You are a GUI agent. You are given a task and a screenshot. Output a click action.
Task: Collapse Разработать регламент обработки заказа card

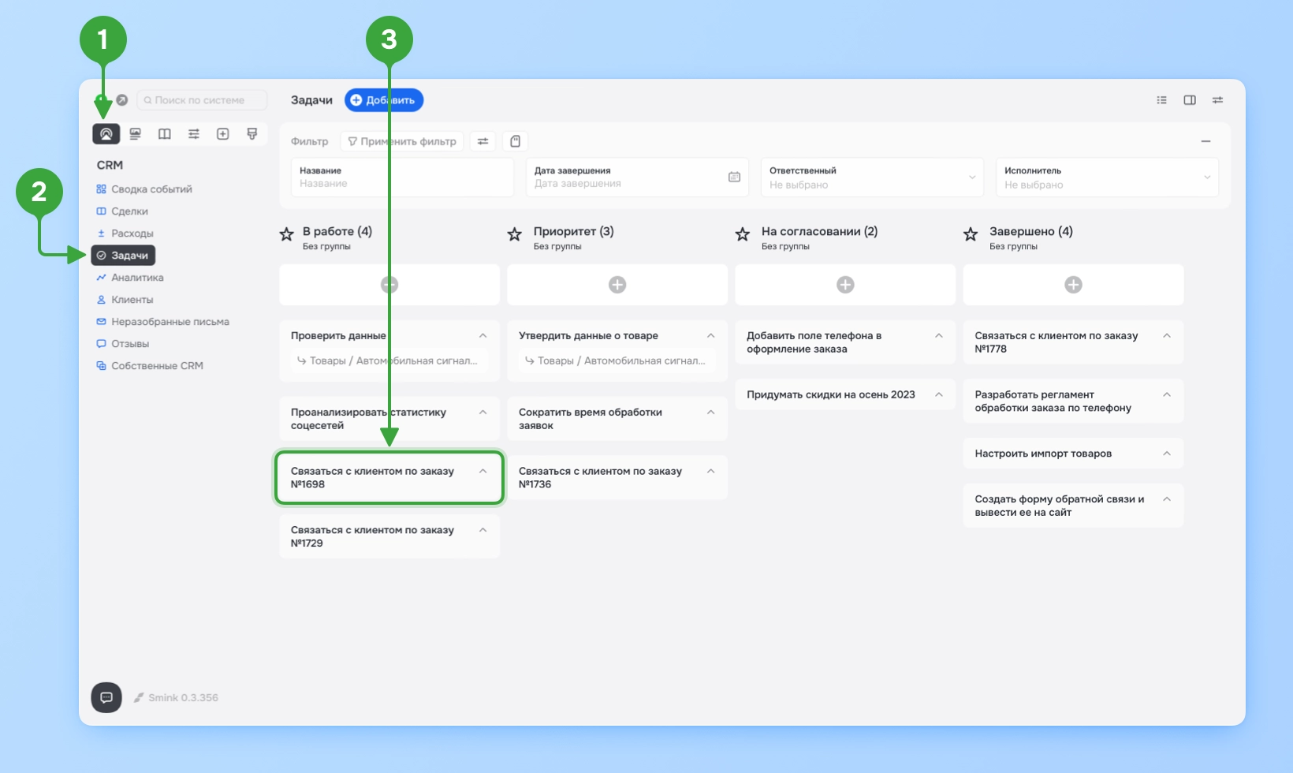[1166, 394]
